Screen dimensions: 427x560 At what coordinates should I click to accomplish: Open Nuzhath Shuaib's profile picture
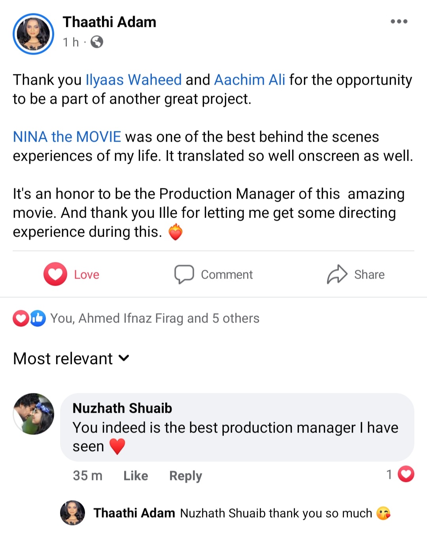point(34,414)
